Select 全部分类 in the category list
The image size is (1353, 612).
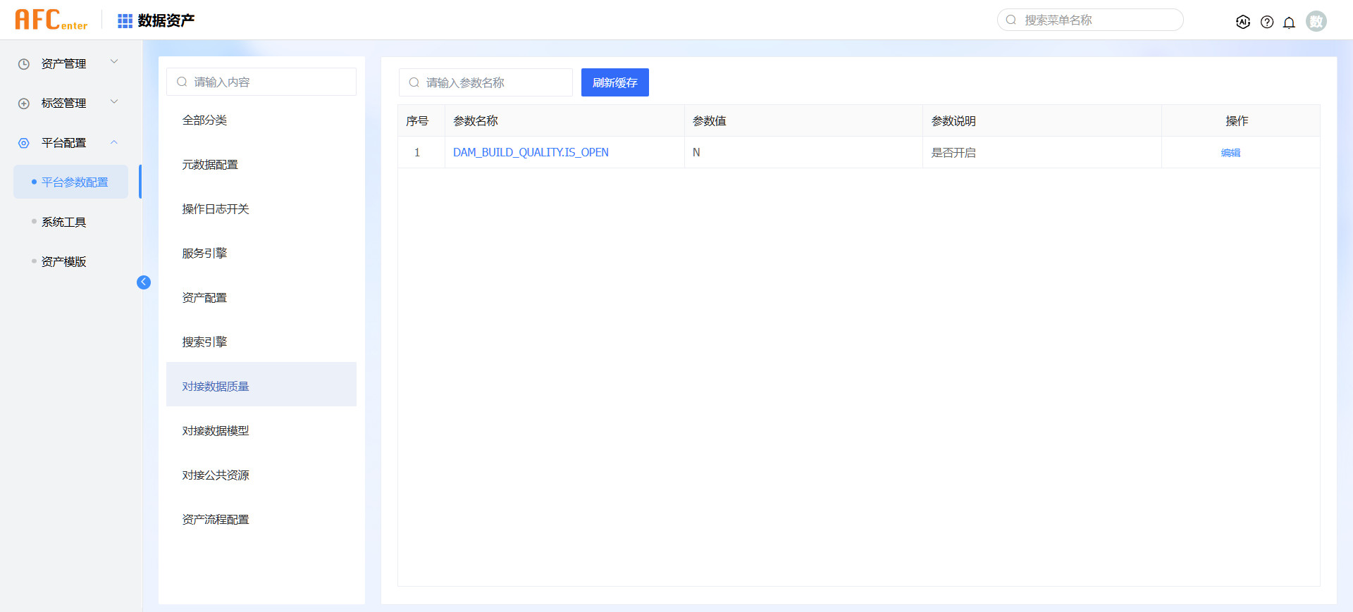click(205, 120)
